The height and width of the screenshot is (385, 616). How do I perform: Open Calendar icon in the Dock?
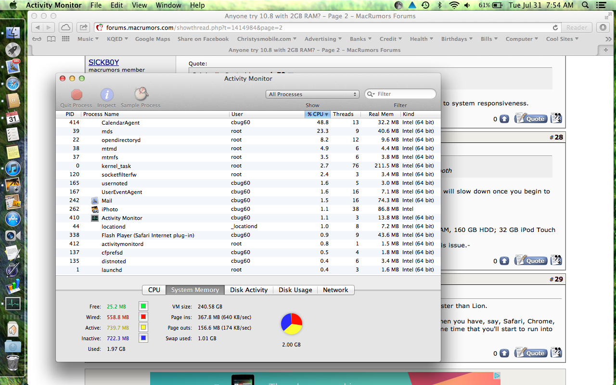click(13, 117)
